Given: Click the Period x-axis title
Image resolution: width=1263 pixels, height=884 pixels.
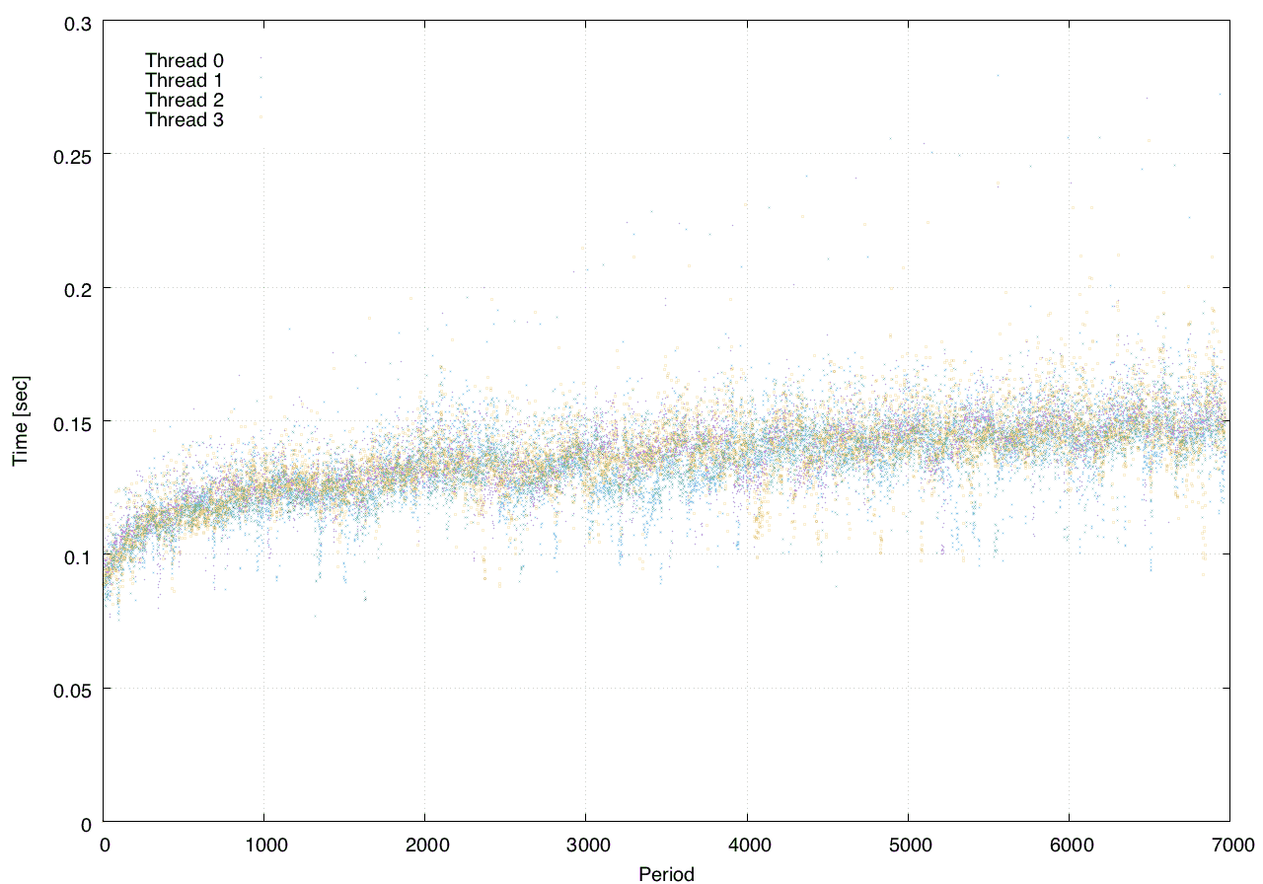Looking at the screenshot, I should [666, 874].
